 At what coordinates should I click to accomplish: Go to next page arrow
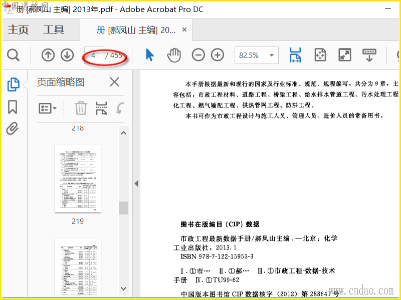click(x=67, y=55)
